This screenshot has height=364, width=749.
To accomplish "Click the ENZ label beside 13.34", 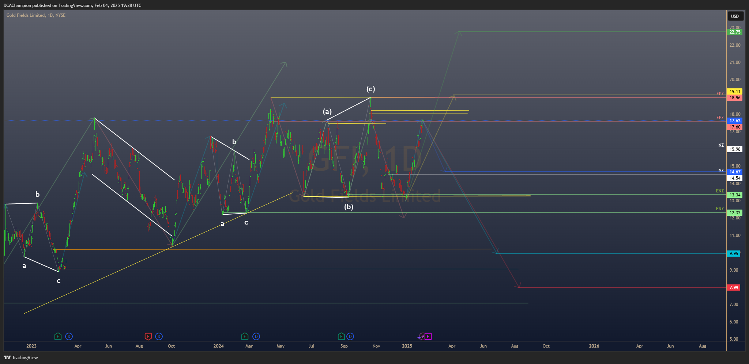I will (x=720, y=191).
